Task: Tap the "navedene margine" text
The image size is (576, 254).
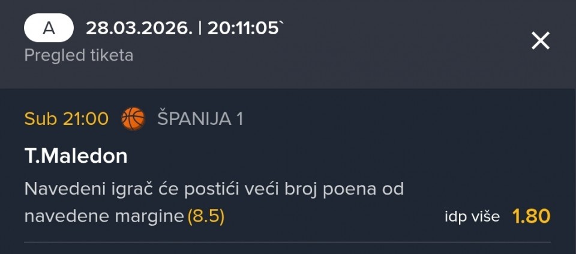Action: coord(104,216)
